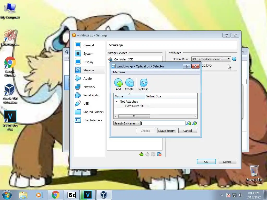Viewport: 267px width, 200px height.
Task: Open the Windows Start menu
Action: (x=7, y=195)
